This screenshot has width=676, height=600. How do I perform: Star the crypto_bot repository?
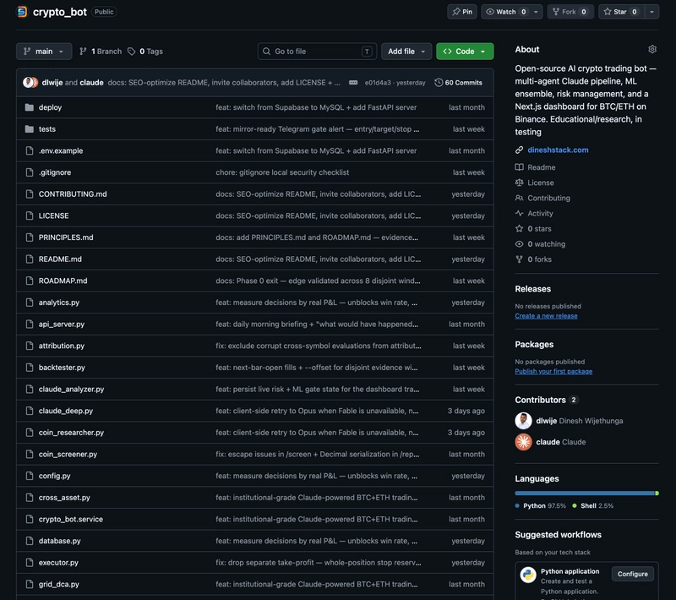621,12
